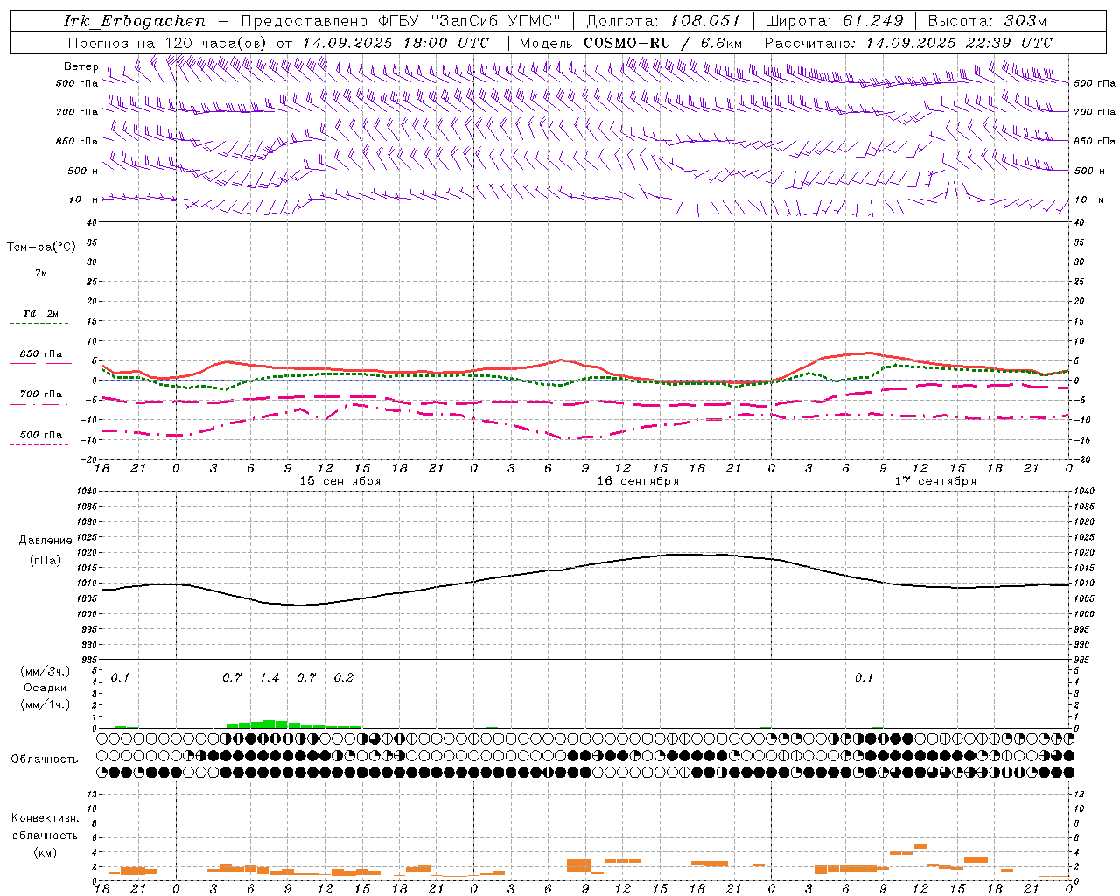Click the "Тем-ра(°C)" temperature label

coord(41,248)
